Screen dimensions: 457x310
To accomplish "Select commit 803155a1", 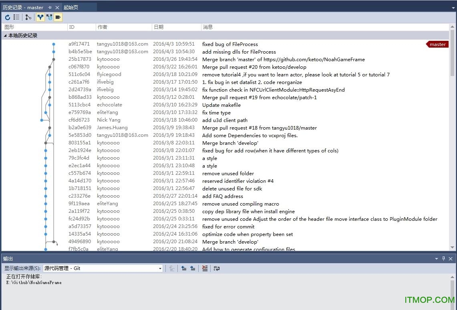I will point(225,143).
